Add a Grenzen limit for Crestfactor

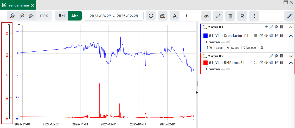pyautogui.click(x=223, y=42)
